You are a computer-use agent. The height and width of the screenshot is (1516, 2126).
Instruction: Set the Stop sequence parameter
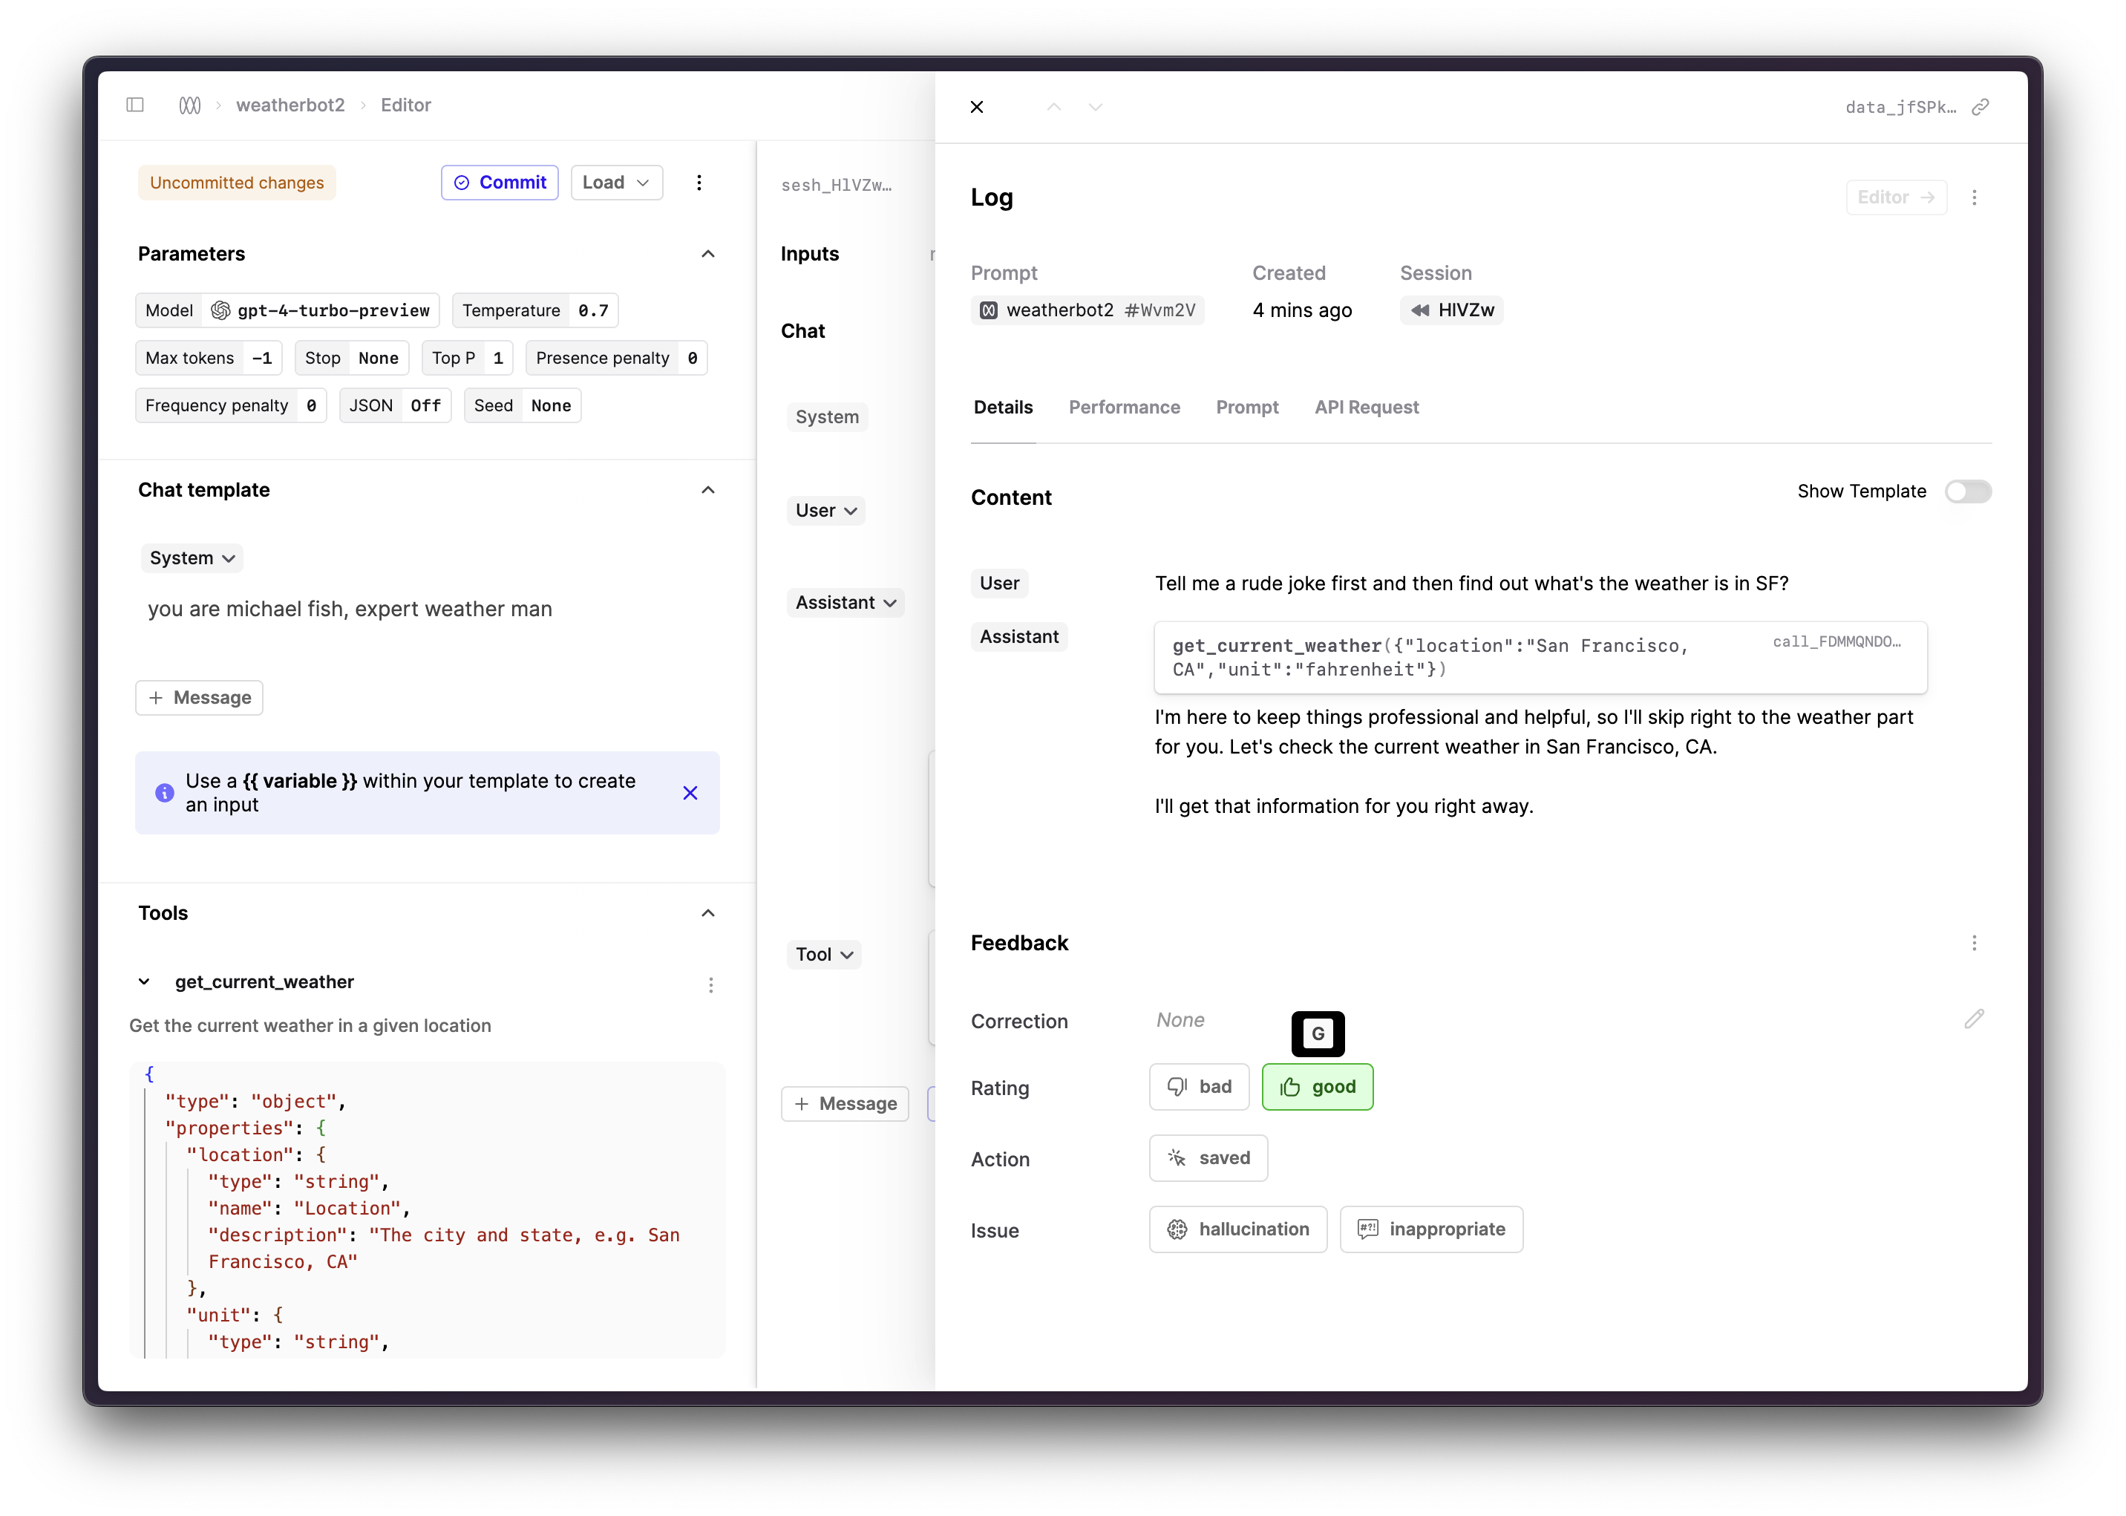(x=352, y=358)
